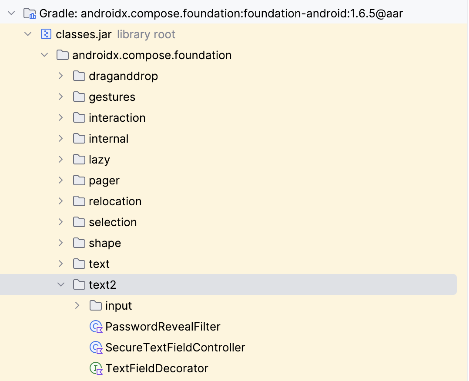Click the text2 folder icon
The width and height of the screenshot is (469, 381).
[x=79, y=285]
